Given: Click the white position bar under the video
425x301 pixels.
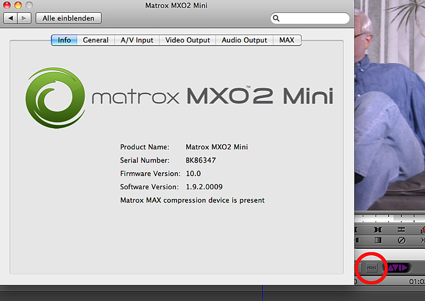Looking at the screenshot, I should (x=389, y=218).
